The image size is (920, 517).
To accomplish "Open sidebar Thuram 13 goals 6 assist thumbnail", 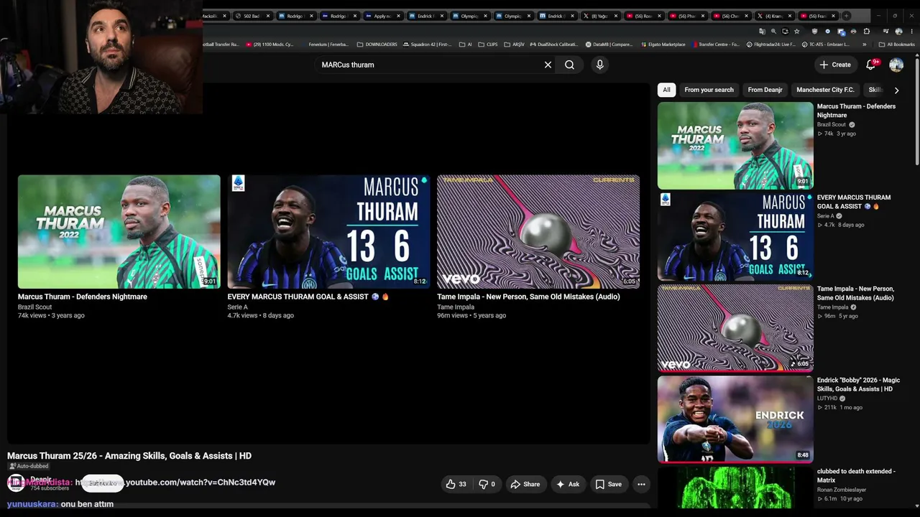I will [x=735, y=237].
